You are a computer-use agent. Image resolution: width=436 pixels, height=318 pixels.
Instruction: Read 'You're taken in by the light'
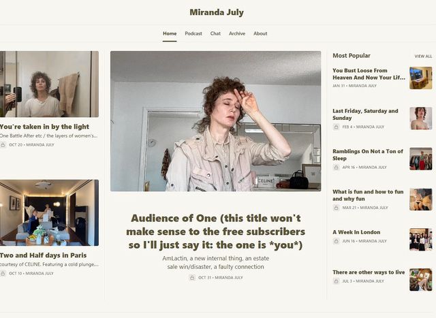coord(45,127)
